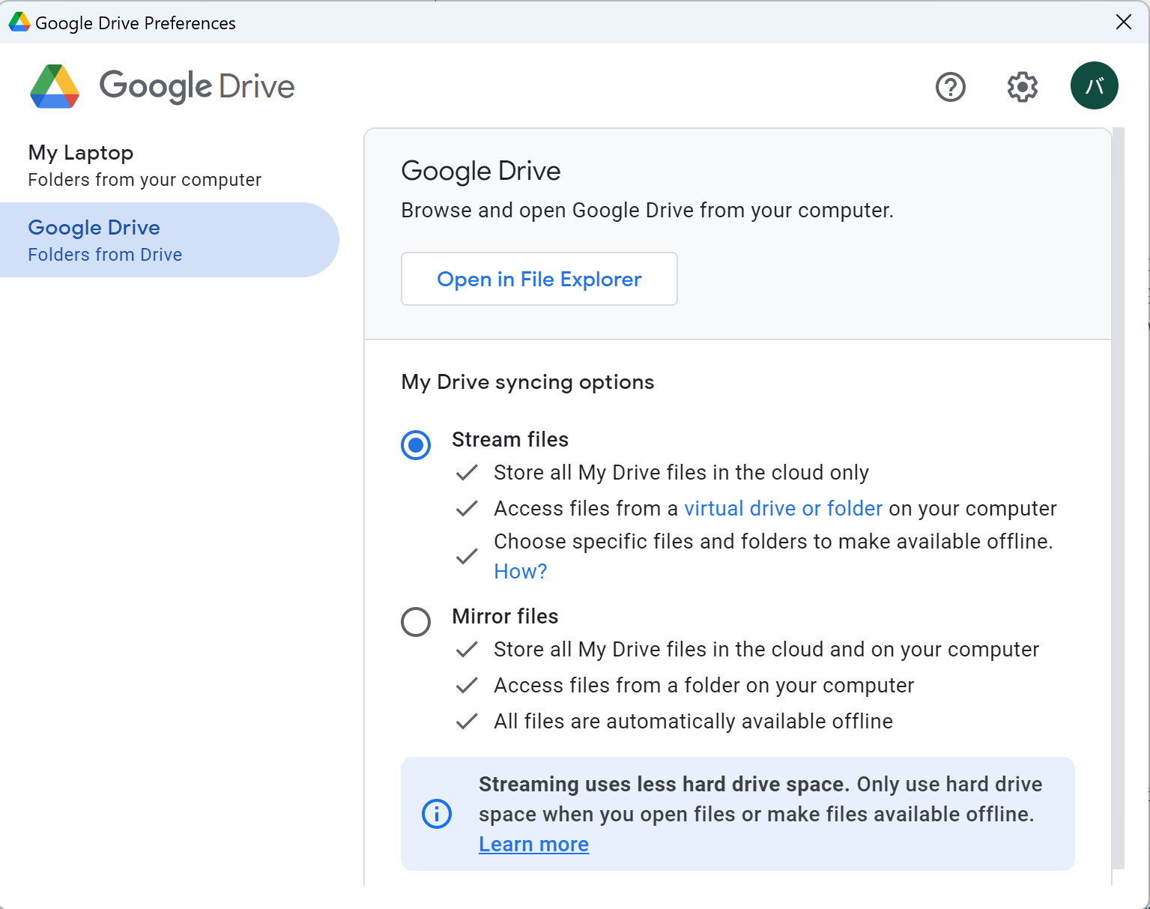Open the How? link
Viewport: 1150px width, 909px height.
coord(521,572)
